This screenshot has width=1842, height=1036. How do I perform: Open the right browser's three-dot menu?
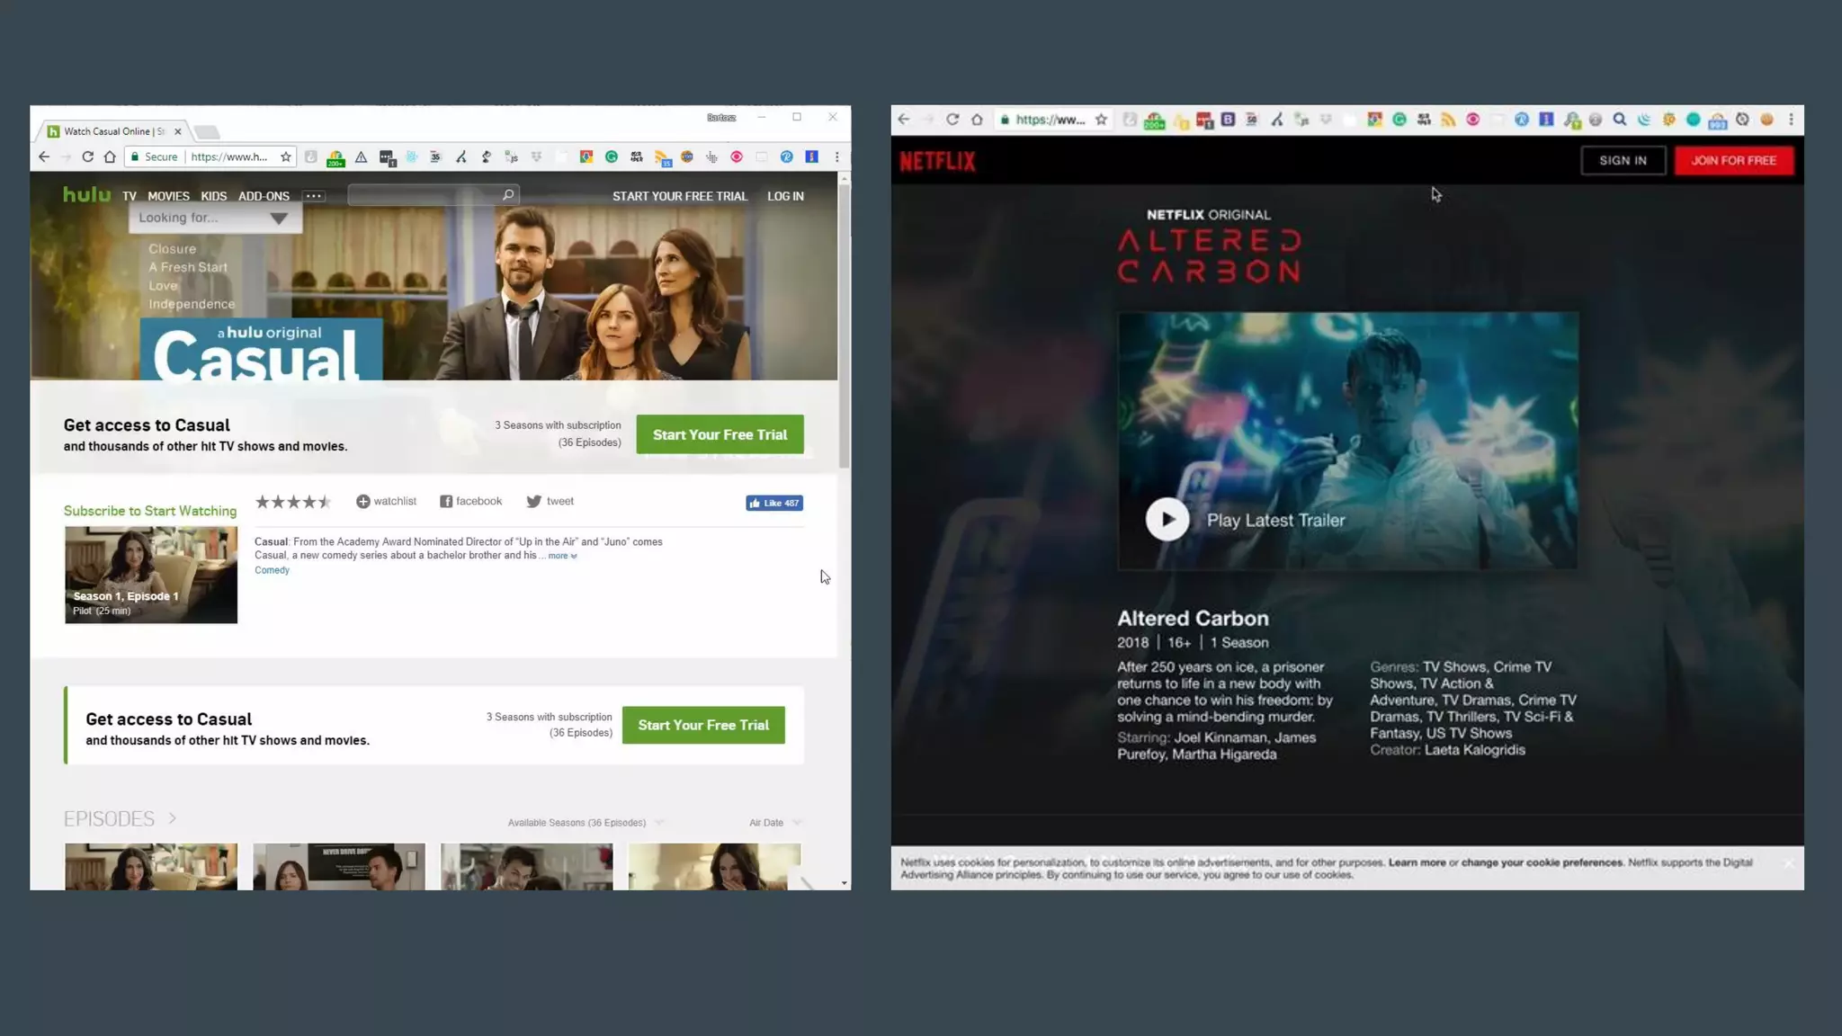[1791, 120]
